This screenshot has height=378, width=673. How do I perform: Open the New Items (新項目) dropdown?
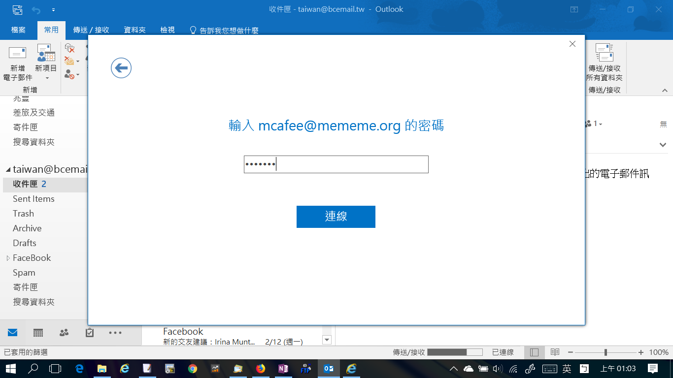(46, 69)
